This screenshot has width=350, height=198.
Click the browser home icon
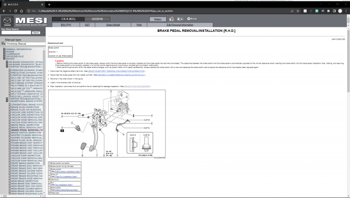click(21, 11)
